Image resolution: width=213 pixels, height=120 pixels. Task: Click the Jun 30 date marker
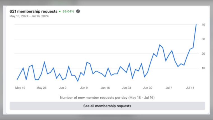click(x=148, y=88)
